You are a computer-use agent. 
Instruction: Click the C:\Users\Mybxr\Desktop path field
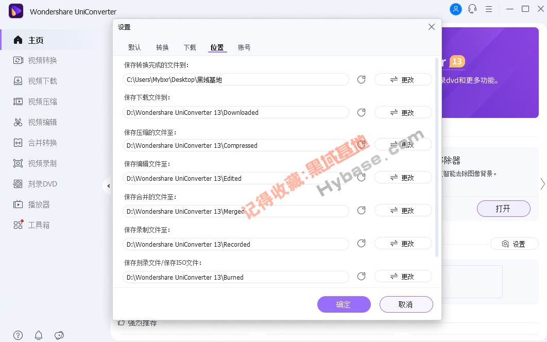(235, 79)
